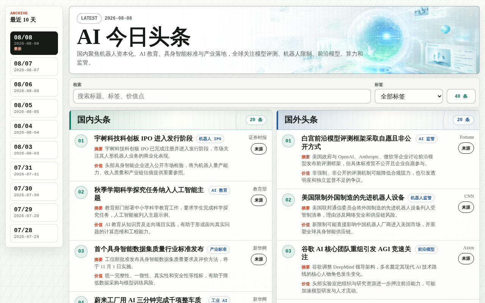Image resolution: width=485 pixels, height=303 pixels.
Task: Click the 价值 label in the 白宫 story
Action: [x=306, y=173]
